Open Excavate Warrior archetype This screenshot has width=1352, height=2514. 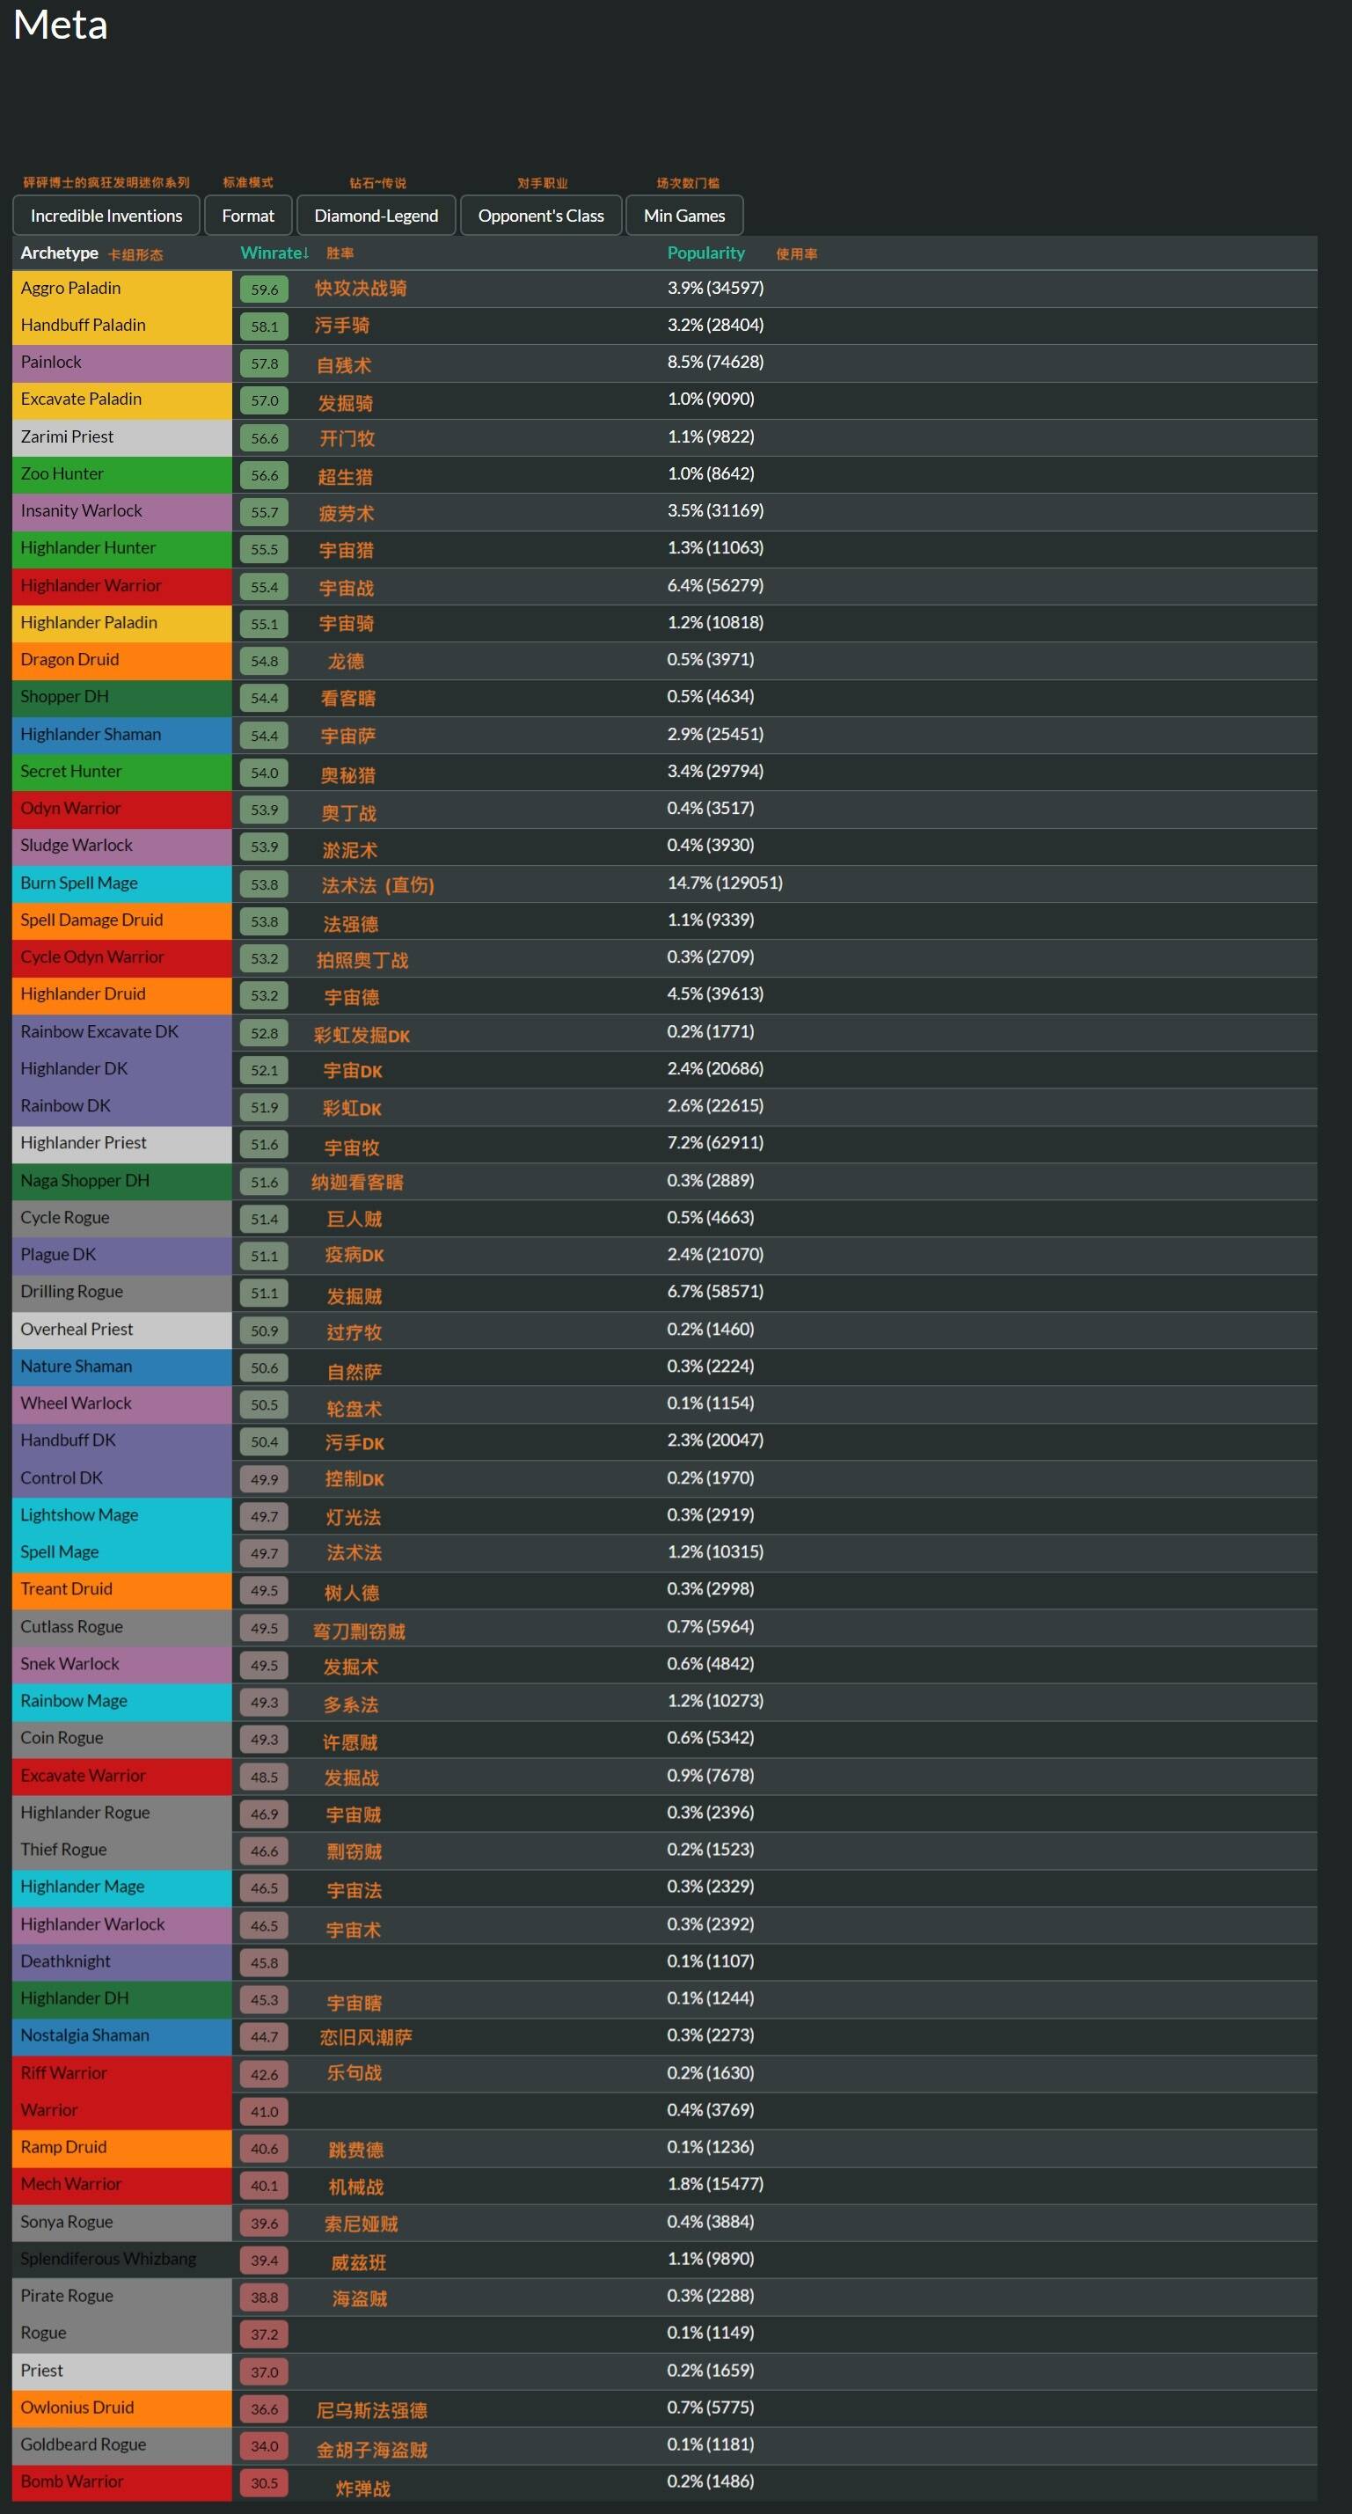pyautogui.click(x=122, y=1777)
